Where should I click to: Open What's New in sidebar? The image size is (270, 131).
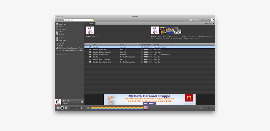tap(61, 24)
